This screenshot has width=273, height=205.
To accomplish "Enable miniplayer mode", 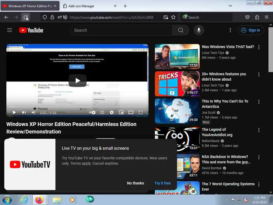I will 121,113.
